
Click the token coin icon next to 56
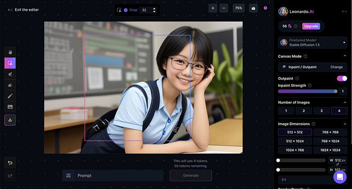pos(290,26)
